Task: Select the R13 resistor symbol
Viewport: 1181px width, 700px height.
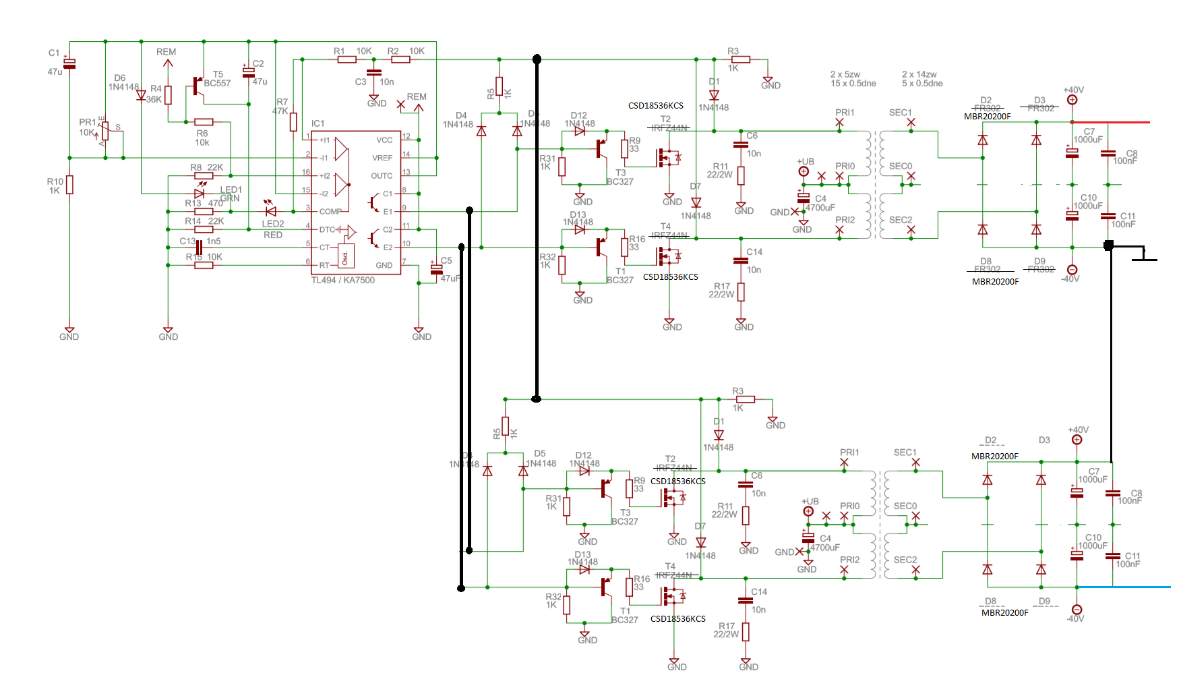Action: 204,212
